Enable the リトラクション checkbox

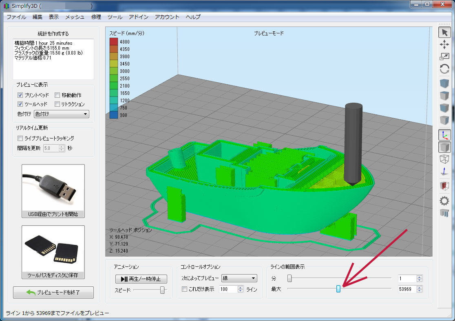coord(57,104)
